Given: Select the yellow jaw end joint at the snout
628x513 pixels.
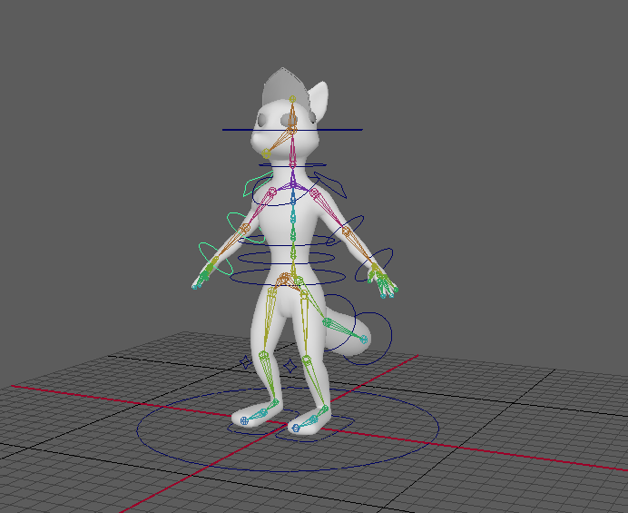Looking at the screenshot, I should tap(266, 153).
